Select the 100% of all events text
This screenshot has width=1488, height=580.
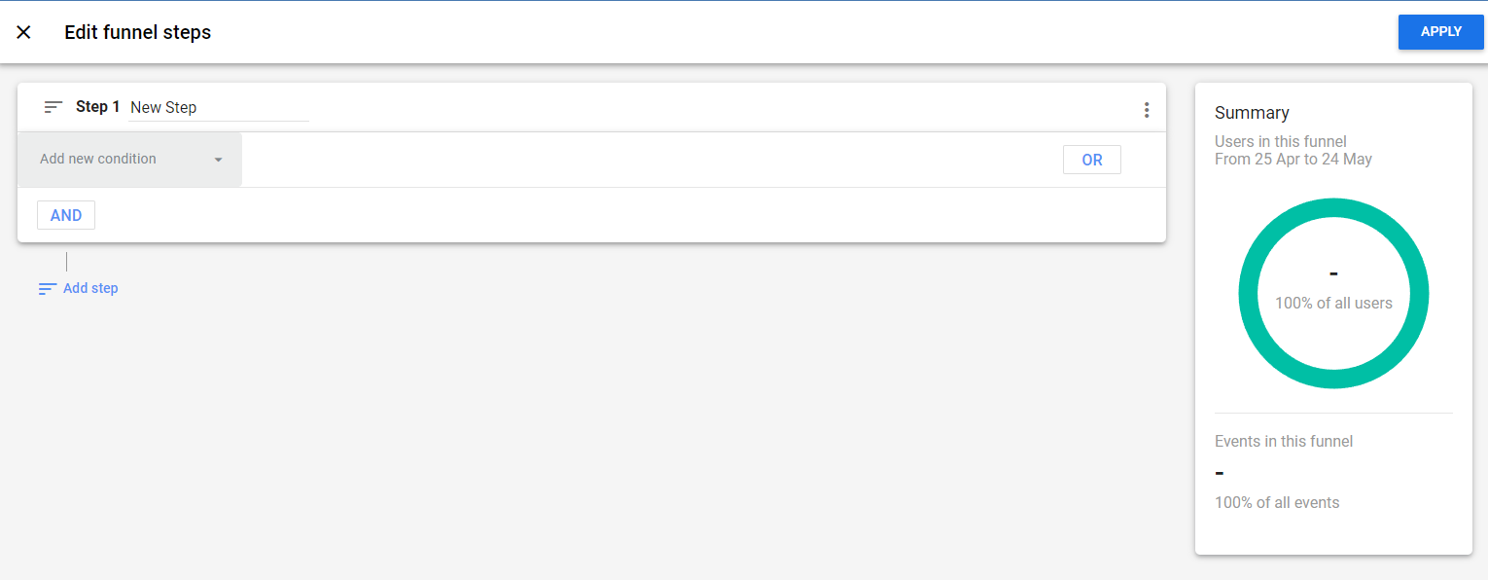pos(1277,502)
